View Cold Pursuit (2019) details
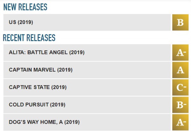 pyautogui.click(x=37, y=105)
